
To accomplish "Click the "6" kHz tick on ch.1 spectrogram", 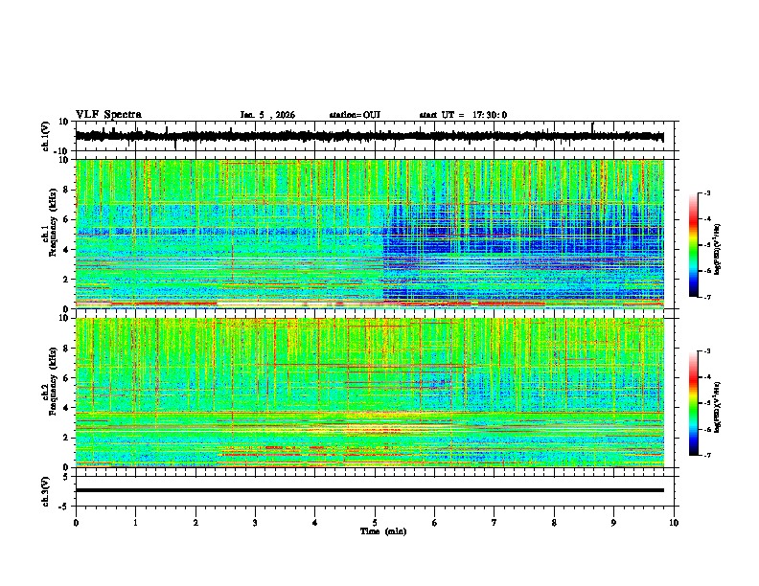I will [x=67, y=219].
